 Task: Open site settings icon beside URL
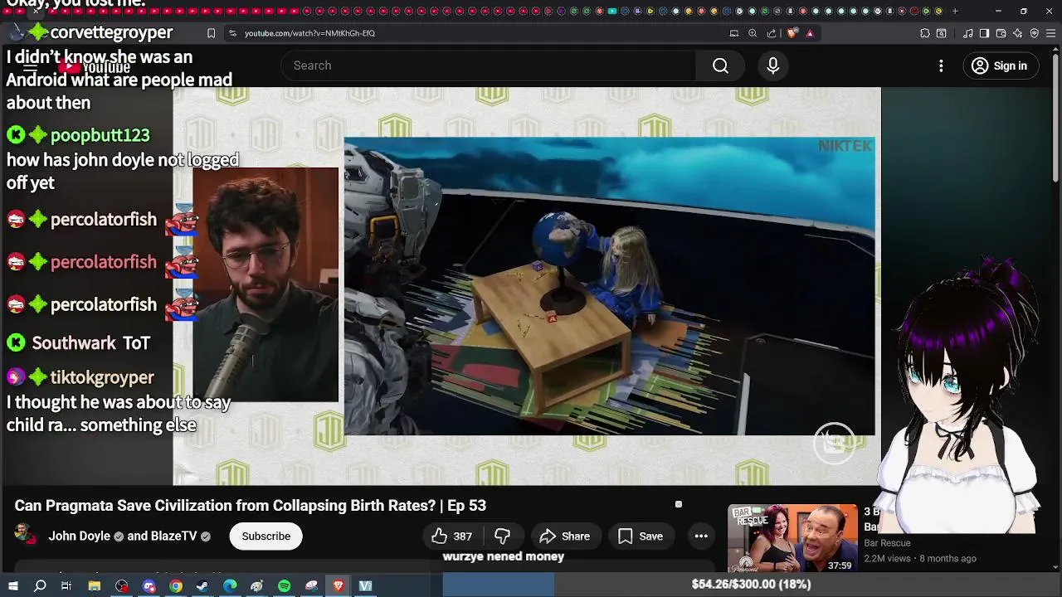click(232, 33)
